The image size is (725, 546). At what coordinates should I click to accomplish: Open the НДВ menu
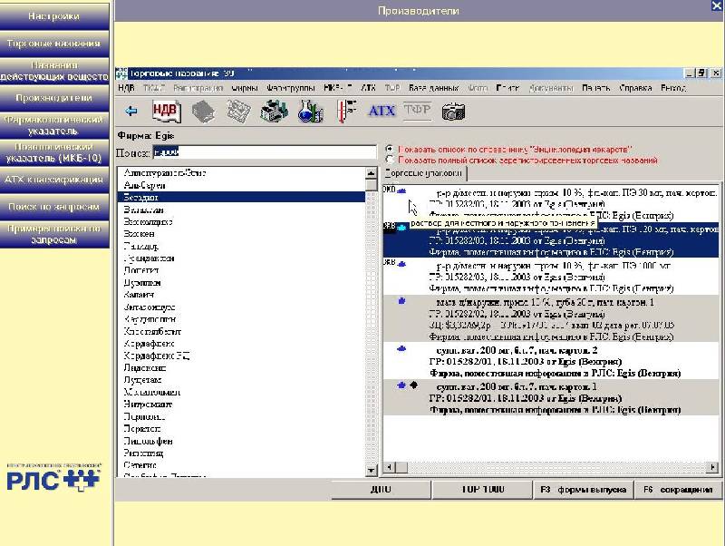[x=126, y=88]
